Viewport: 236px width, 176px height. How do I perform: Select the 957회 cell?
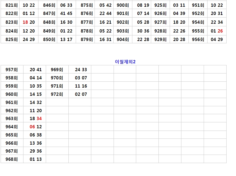click(x=12, y=69)
